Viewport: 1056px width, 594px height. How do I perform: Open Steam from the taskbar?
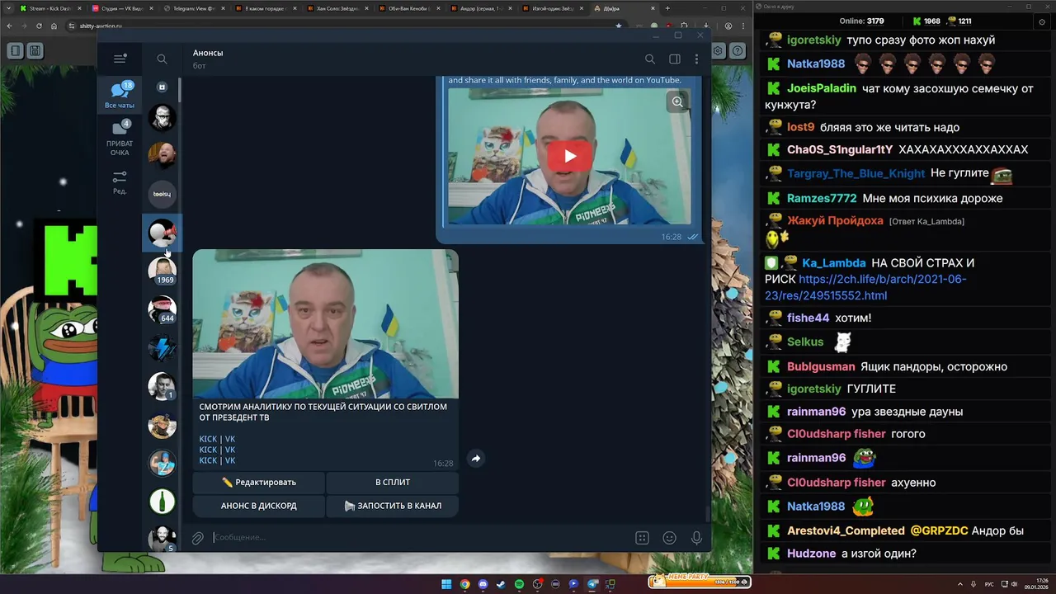click(501, 584)
